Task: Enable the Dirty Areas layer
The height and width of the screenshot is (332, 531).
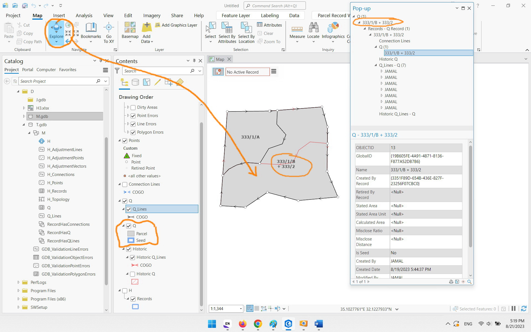Action: tap(133, 107)
